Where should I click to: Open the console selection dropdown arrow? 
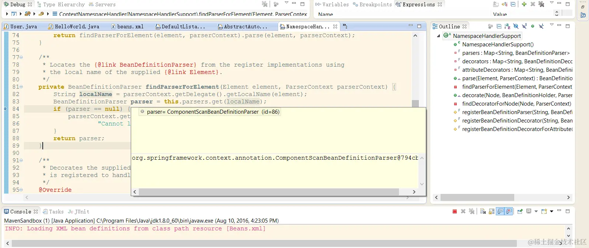pyautogui.click(x=536, y=212)
